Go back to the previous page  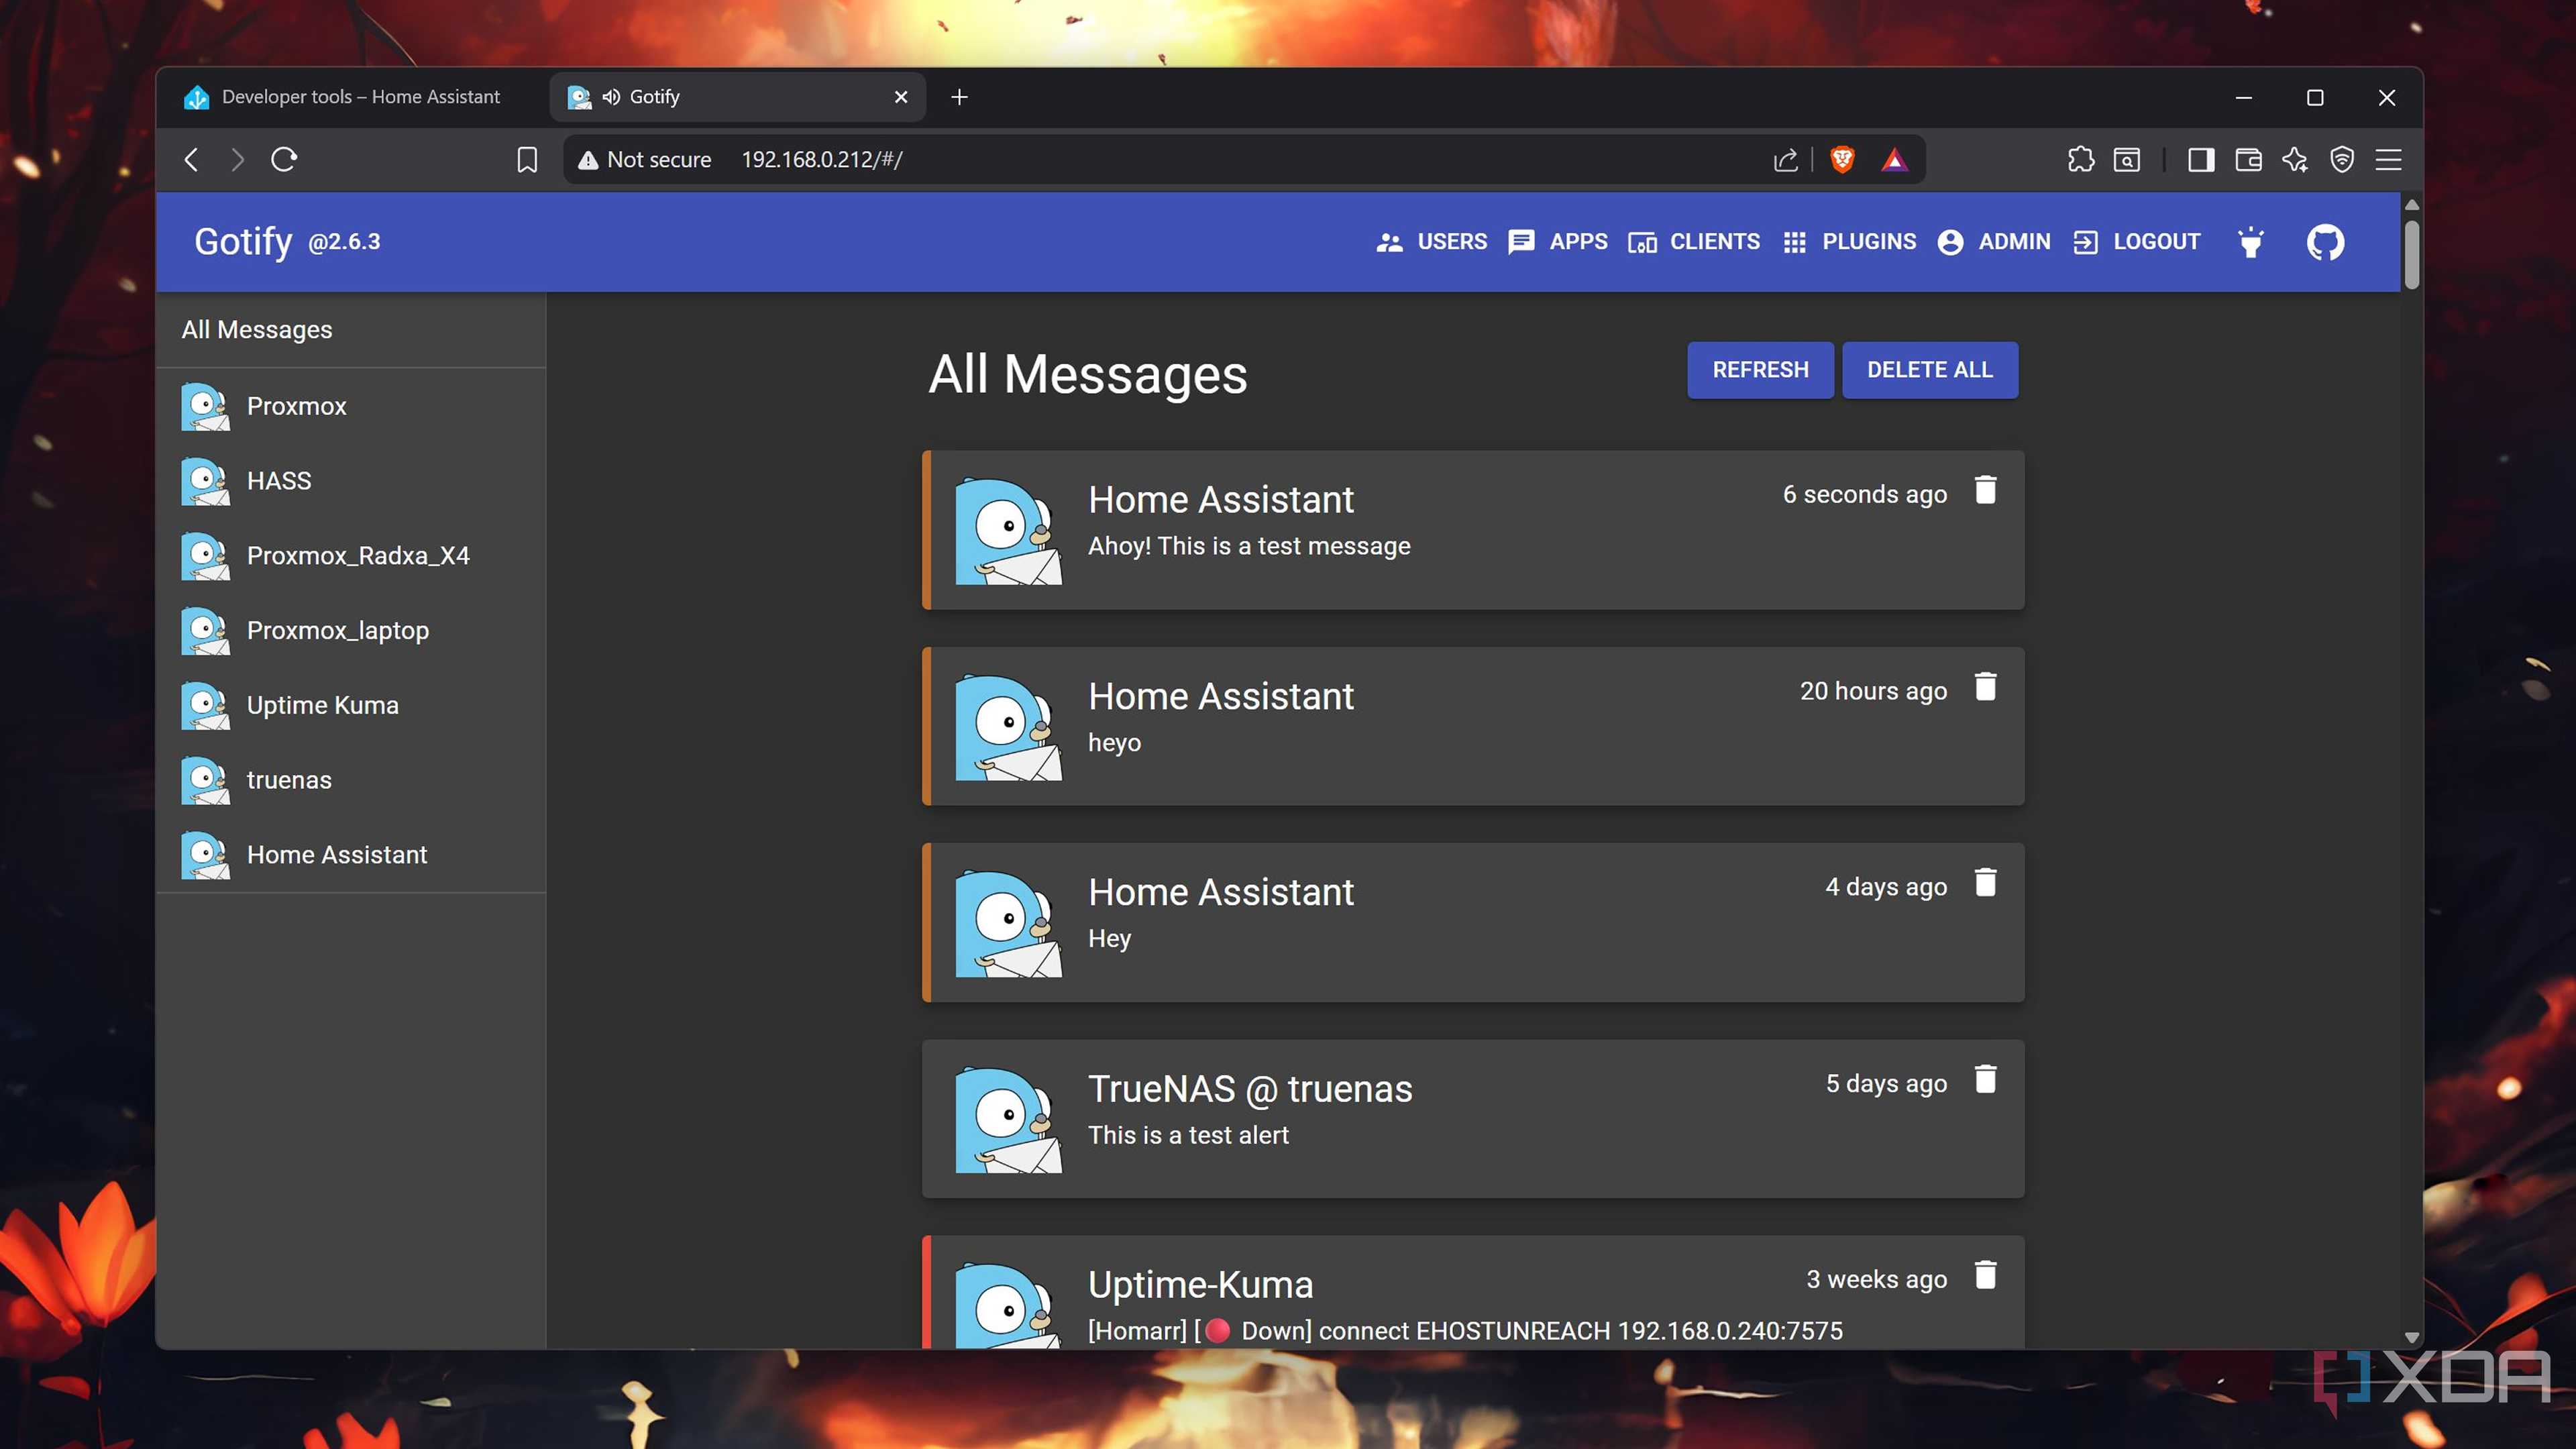(x=192, y=160)
